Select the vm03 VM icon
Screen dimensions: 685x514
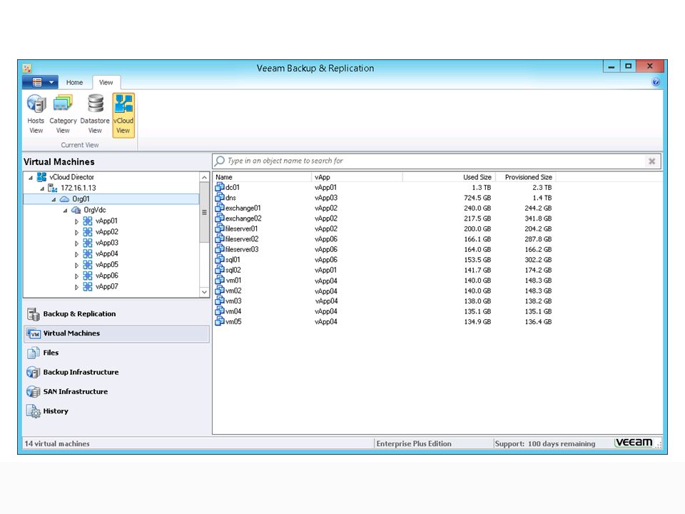click(219, 301)
